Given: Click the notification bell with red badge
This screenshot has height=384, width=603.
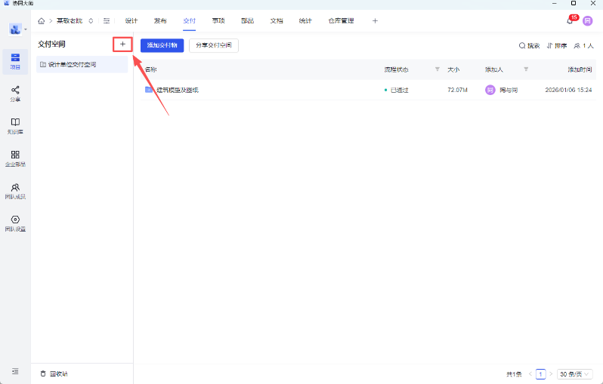Looking at the screenshot, I should click(570, 21).
